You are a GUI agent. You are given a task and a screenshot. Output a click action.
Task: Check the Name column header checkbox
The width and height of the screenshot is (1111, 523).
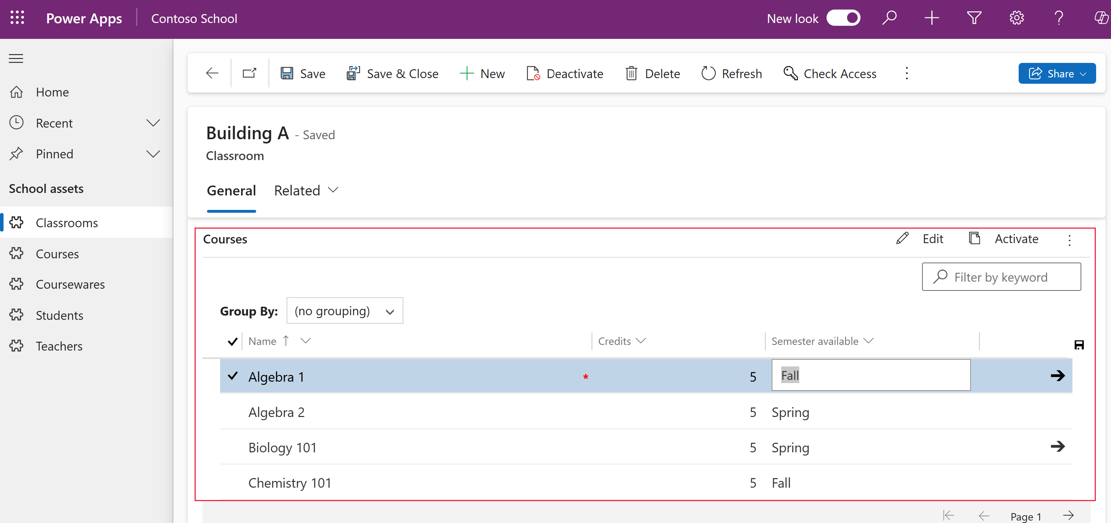click(232, 342)
